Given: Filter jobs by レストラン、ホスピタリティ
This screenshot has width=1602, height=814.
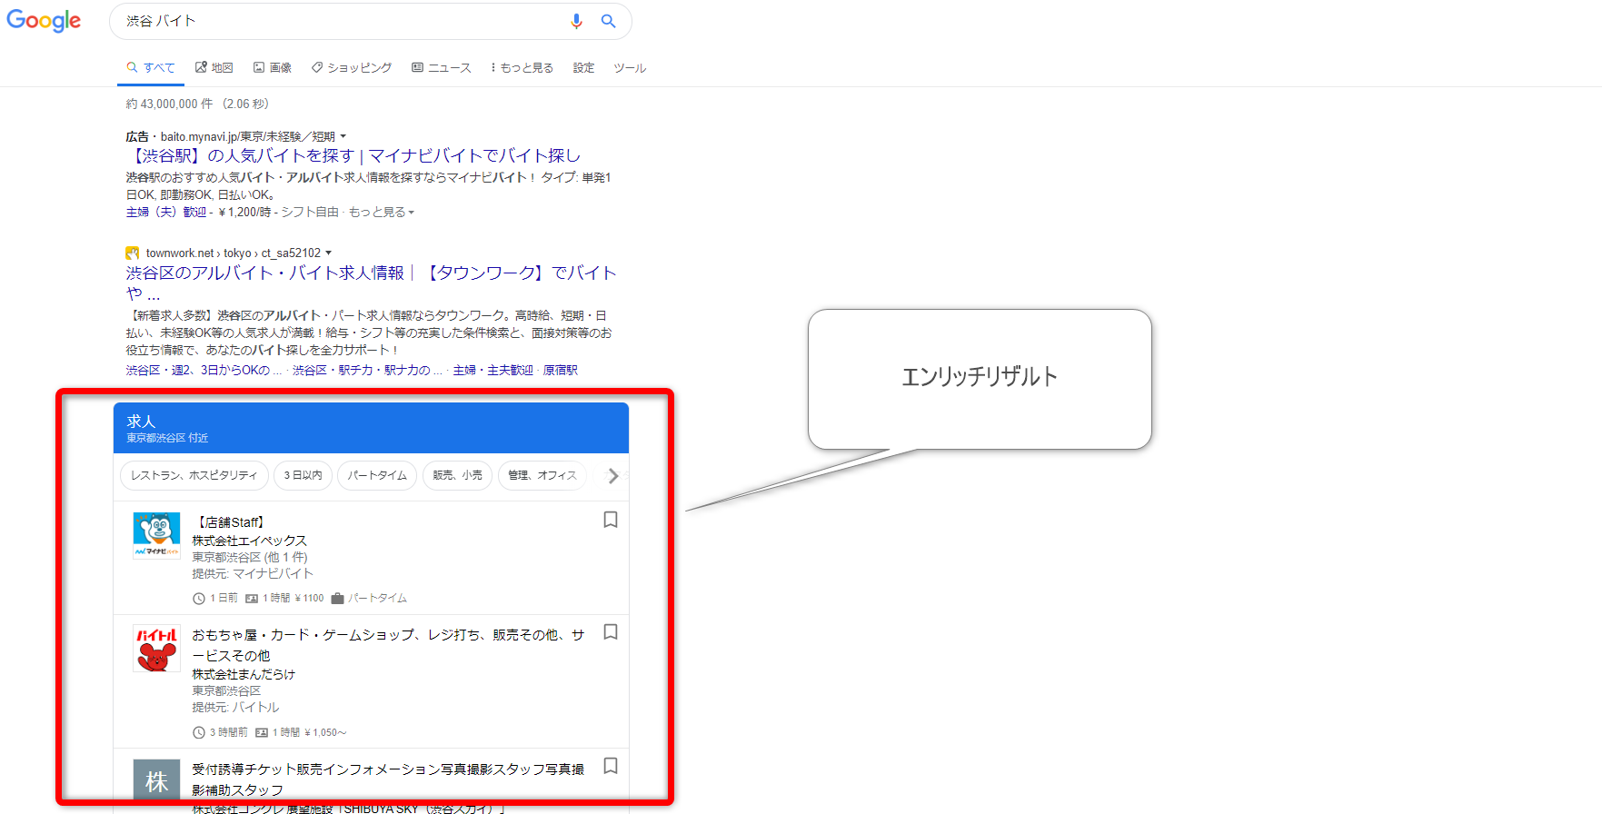Looking at the screenshot, I should click(194, 475).
